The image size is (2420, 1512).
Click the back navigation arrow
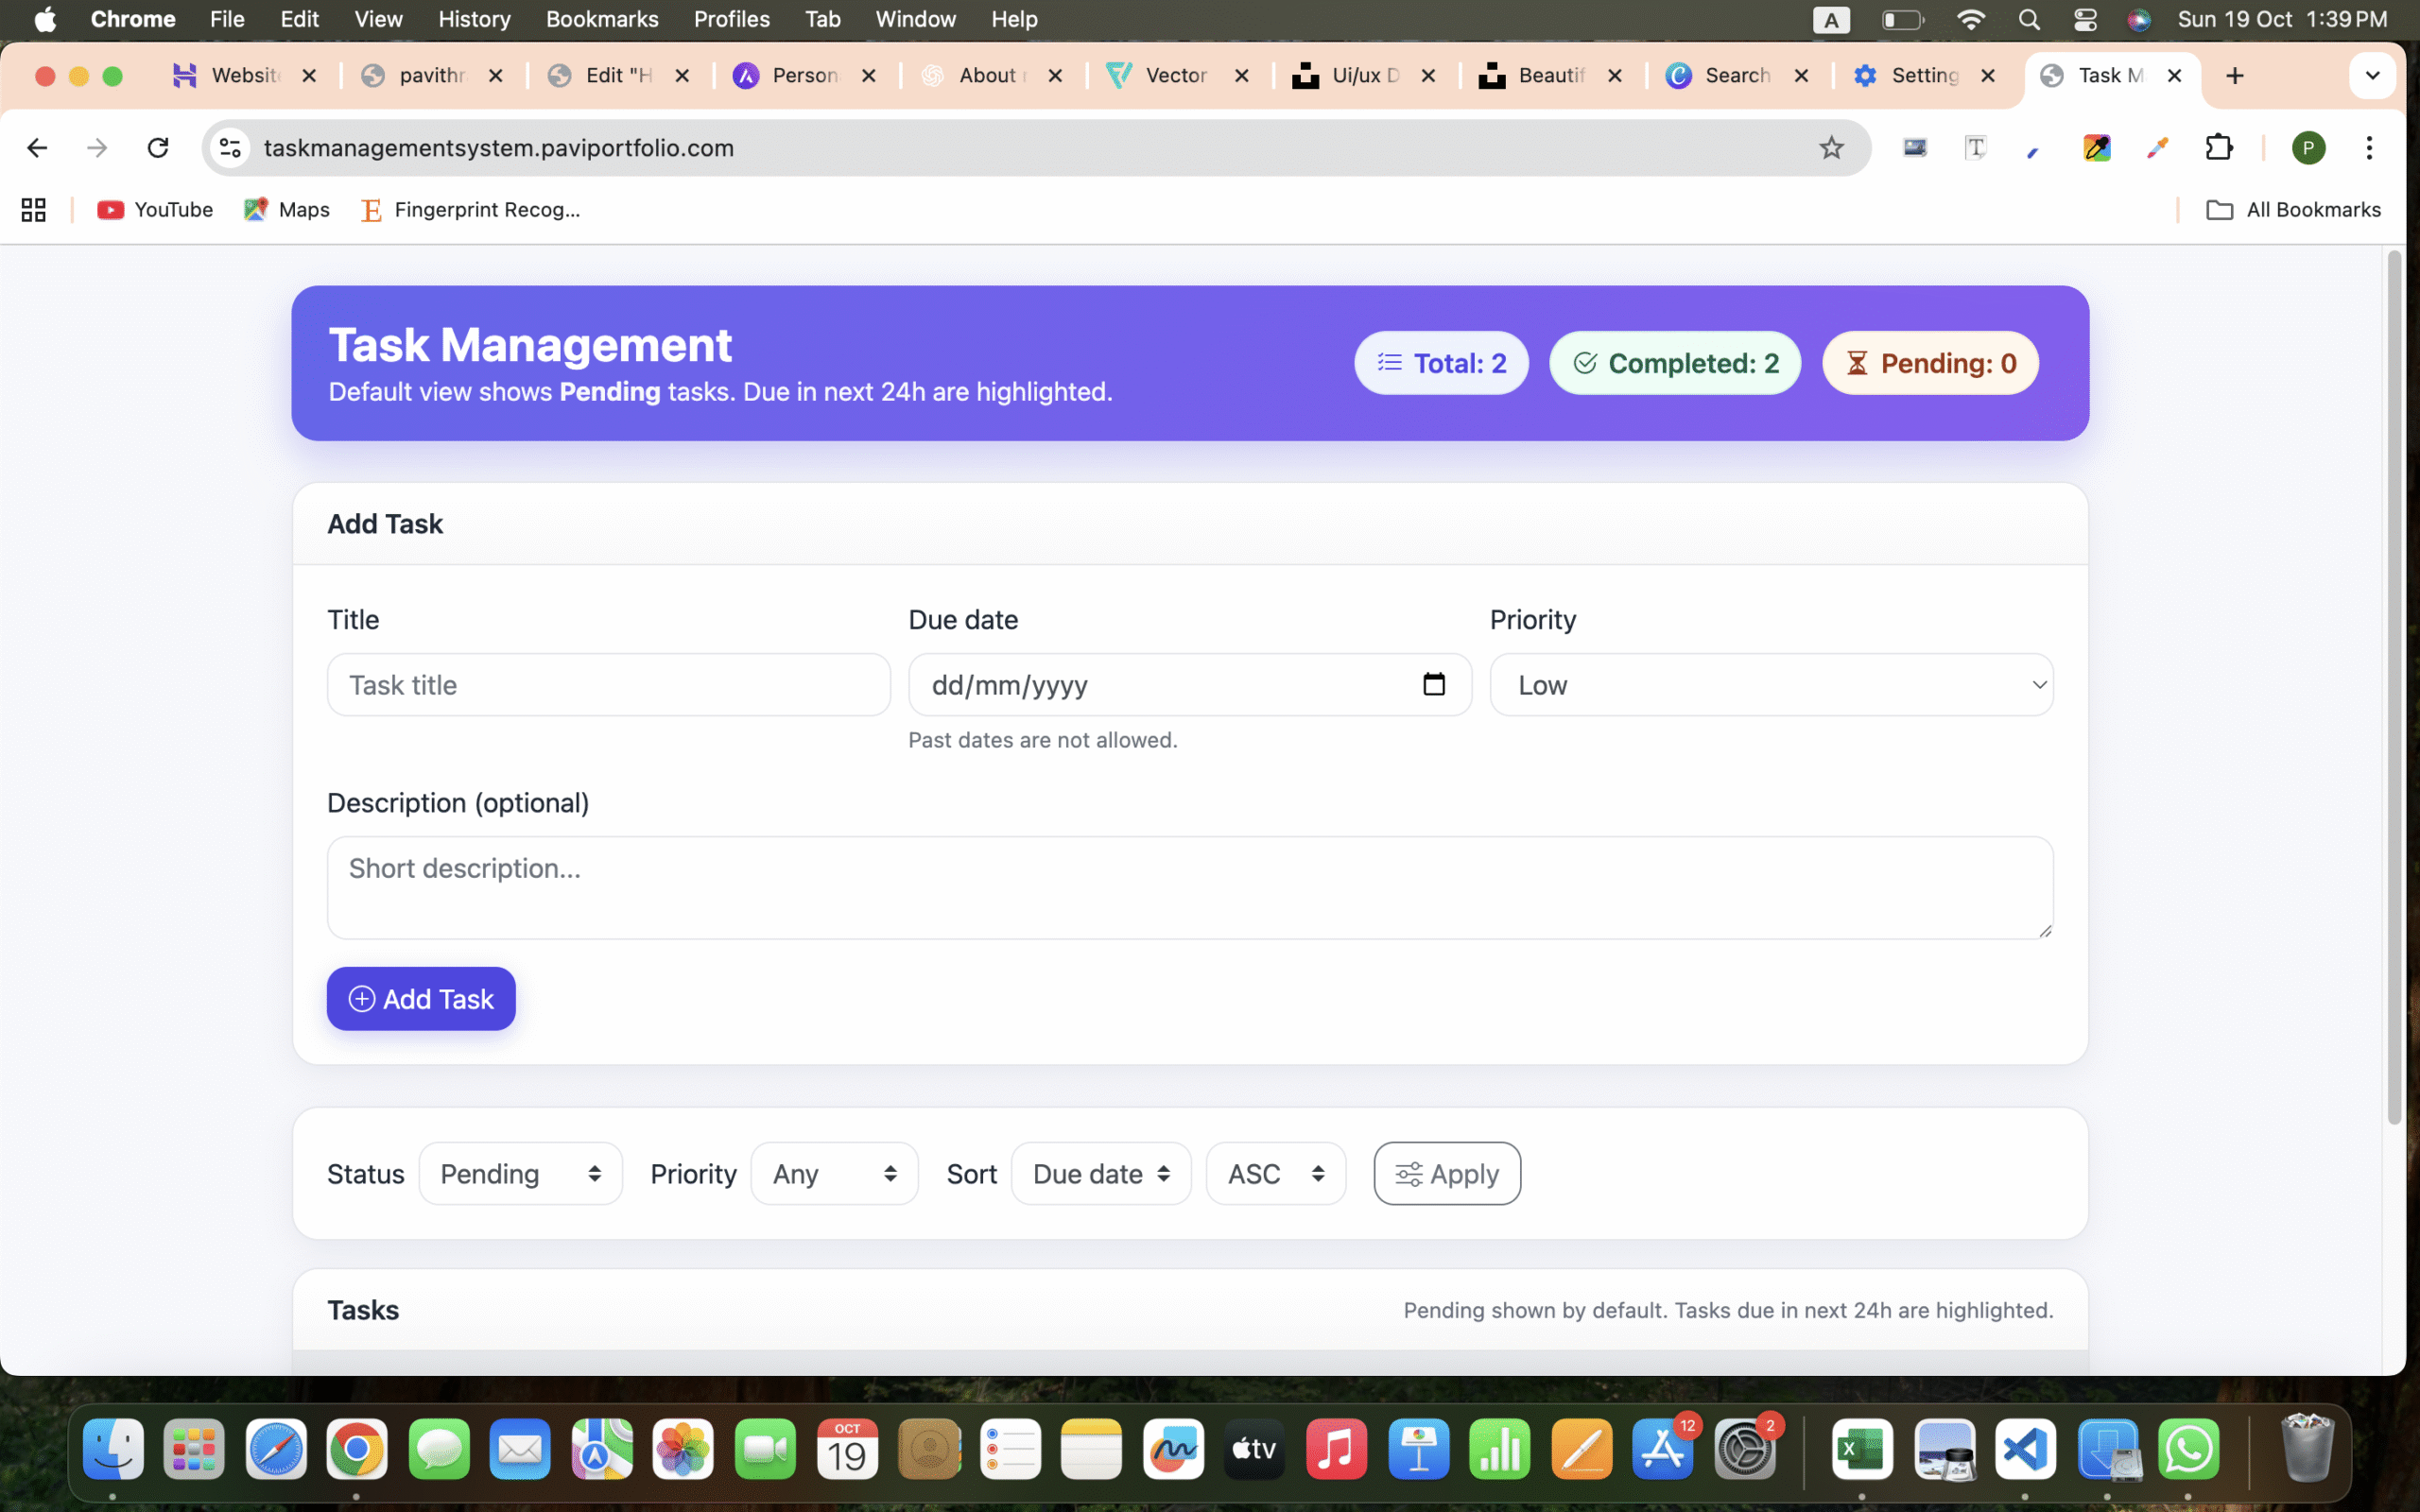[x=36, y=147]
